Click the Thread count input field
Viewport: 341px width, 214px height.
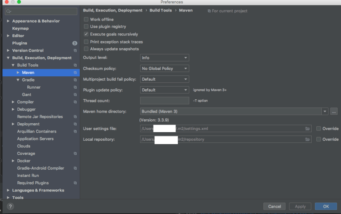click(x=165, y=101)
